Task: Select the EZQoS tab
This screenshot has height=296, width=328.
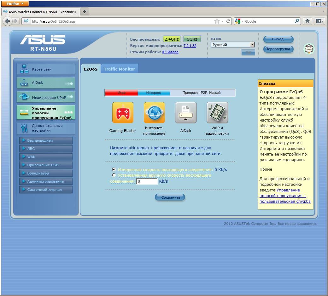Action: pos(91,69)
